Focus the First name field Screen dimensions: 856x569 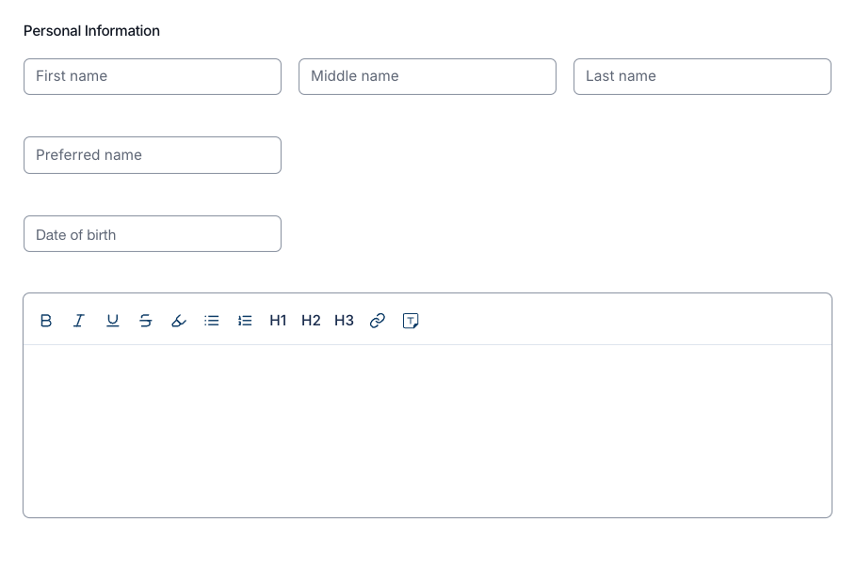click(x=153, y=76)
